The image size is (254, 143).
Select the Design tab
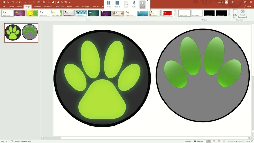pos(27,7)
